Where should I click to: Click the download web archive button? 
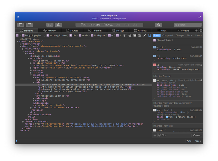click(59, 25)
